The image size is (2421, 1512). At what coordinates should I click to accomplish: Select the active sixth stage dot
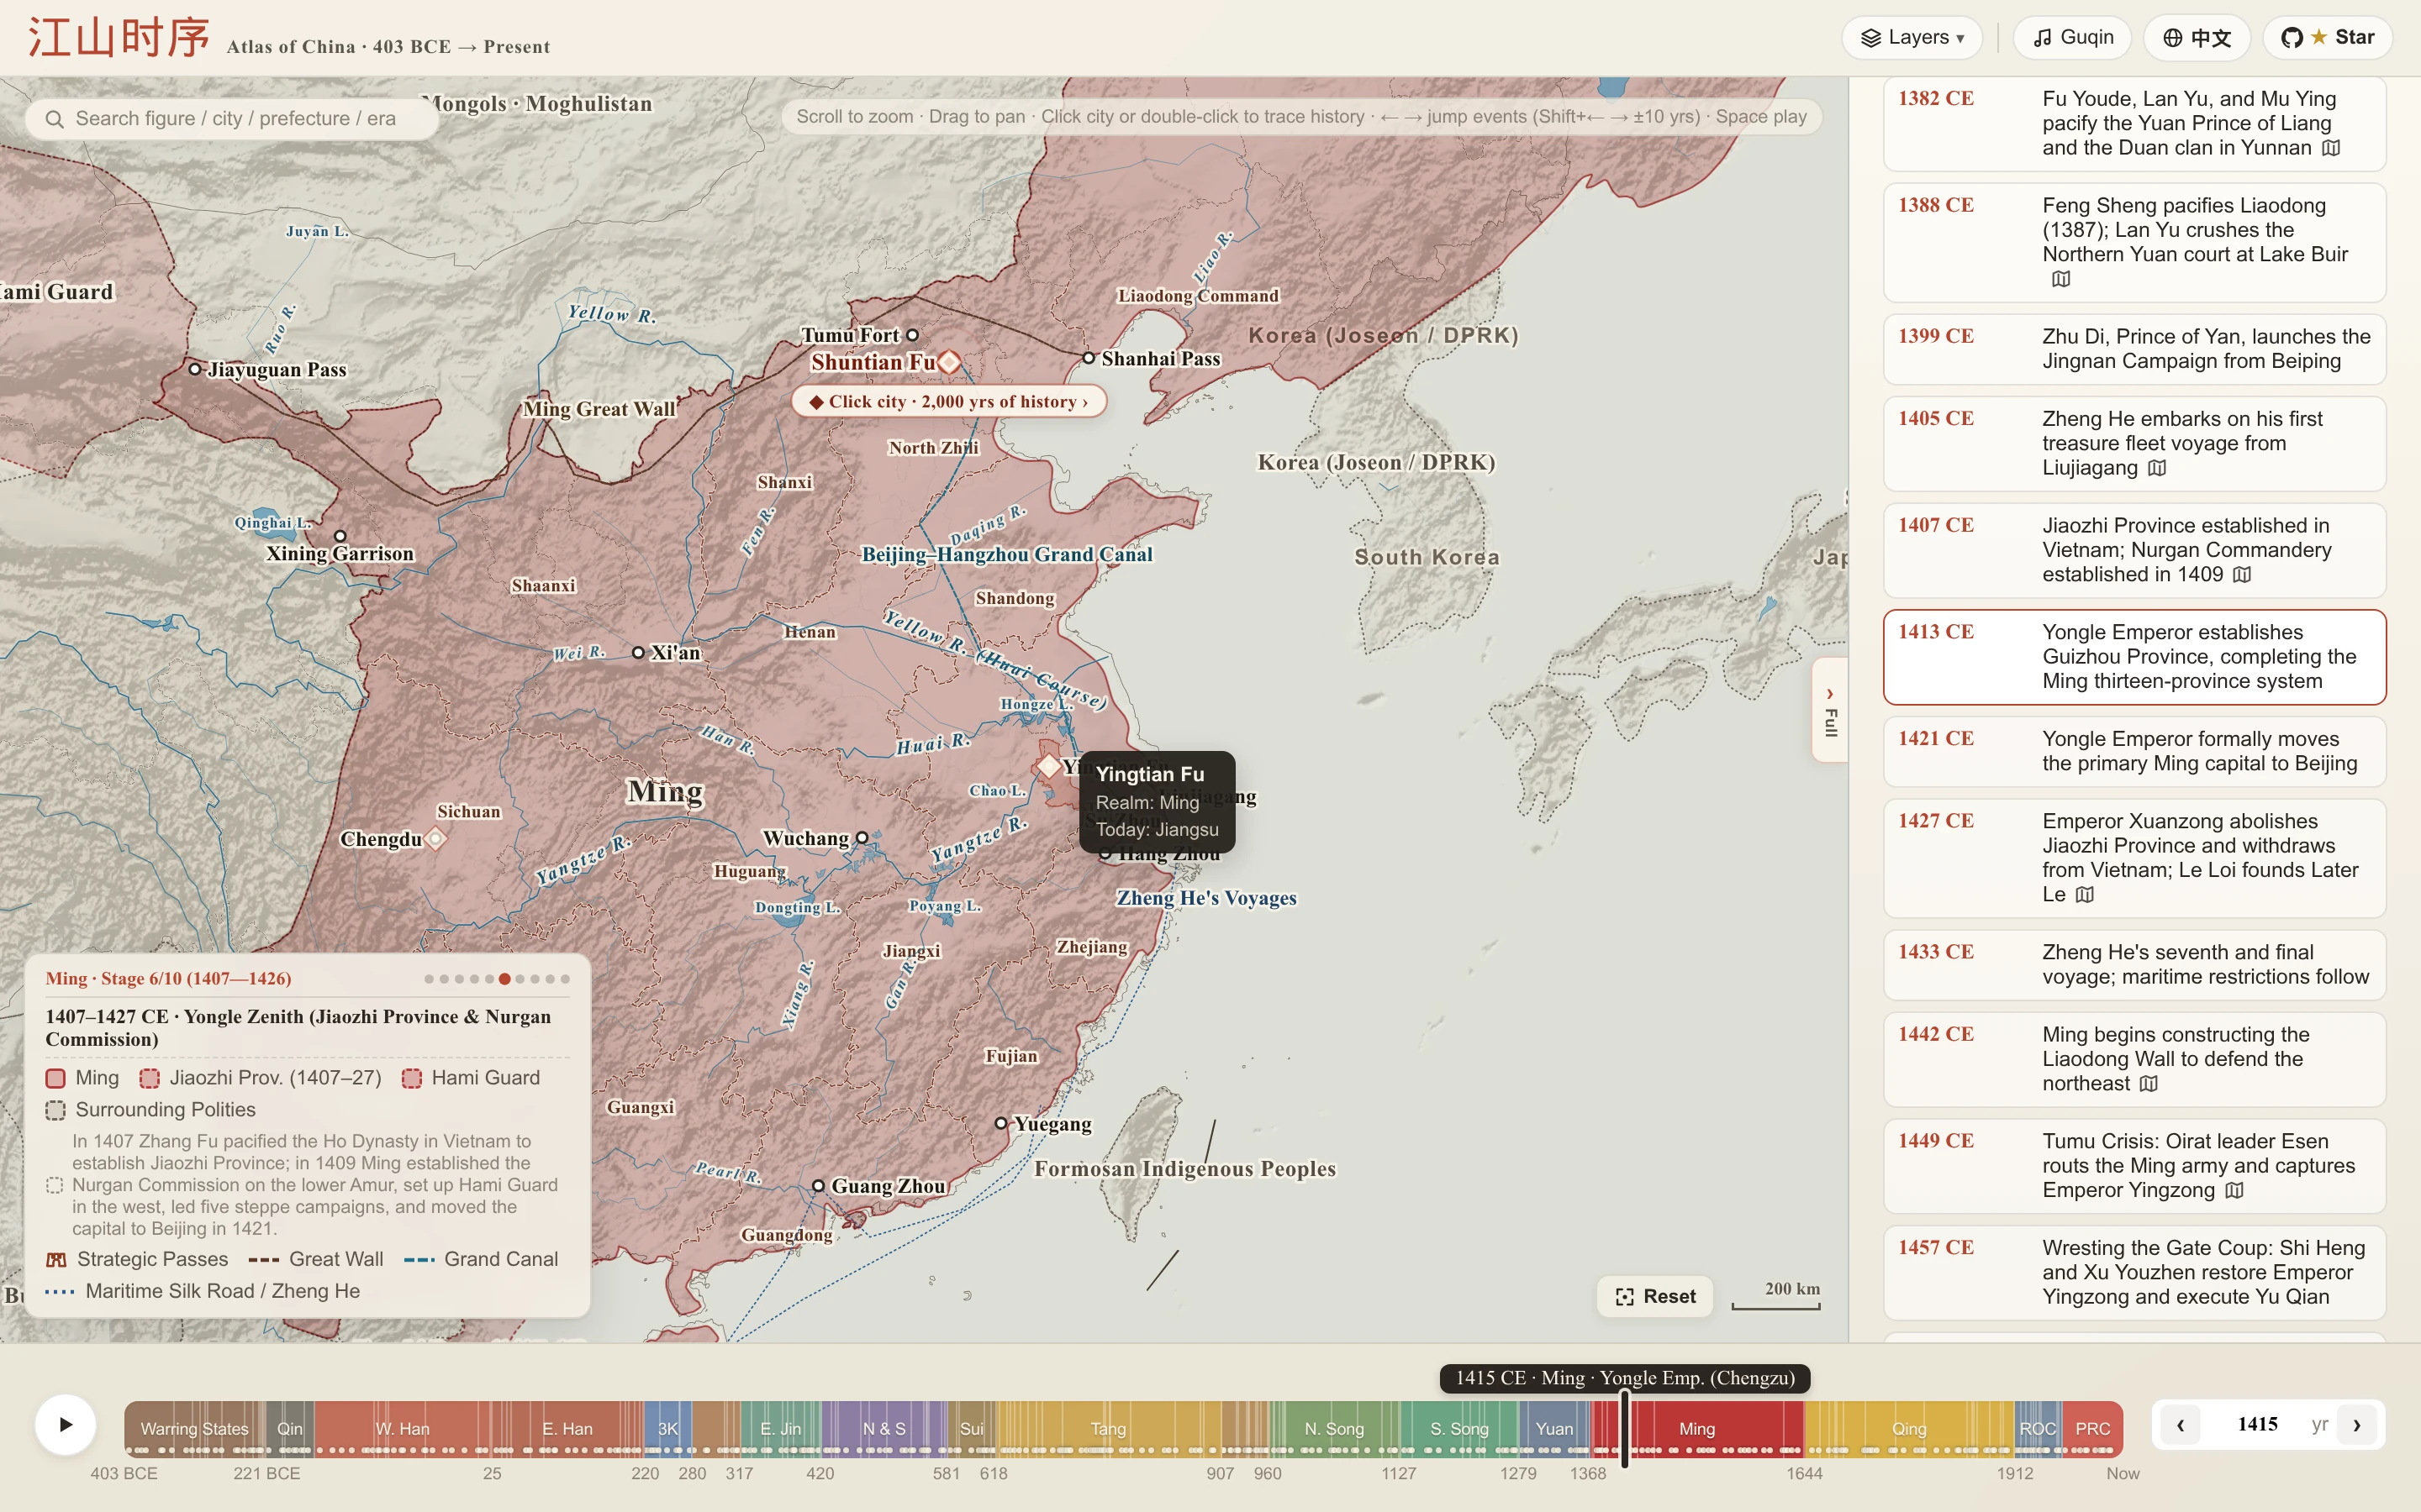pyautogui.click(x=504, y=979)
